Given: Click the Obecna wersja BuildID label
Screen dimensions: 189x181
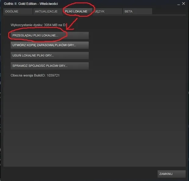Looking at the screenshot, I should click(28, 75).
